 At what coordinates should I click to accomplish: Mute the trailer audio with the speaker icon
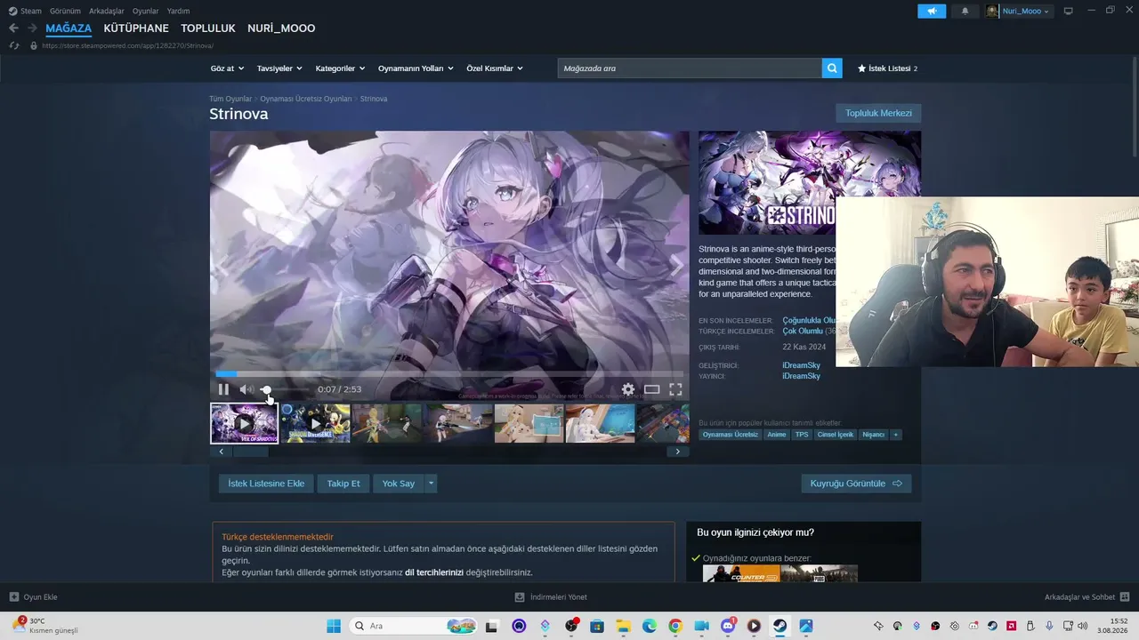pos(246,389)
